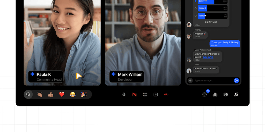Click the '2,221 votes' poll total
Screen dimensions: 265x132
(211, 22)
